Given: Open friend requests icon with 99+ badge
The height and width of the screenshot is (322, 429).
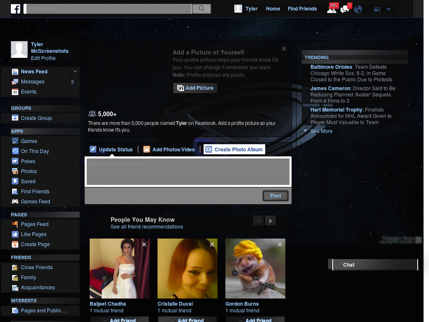Looking at the screenshot, I should [x=332, y=9].
